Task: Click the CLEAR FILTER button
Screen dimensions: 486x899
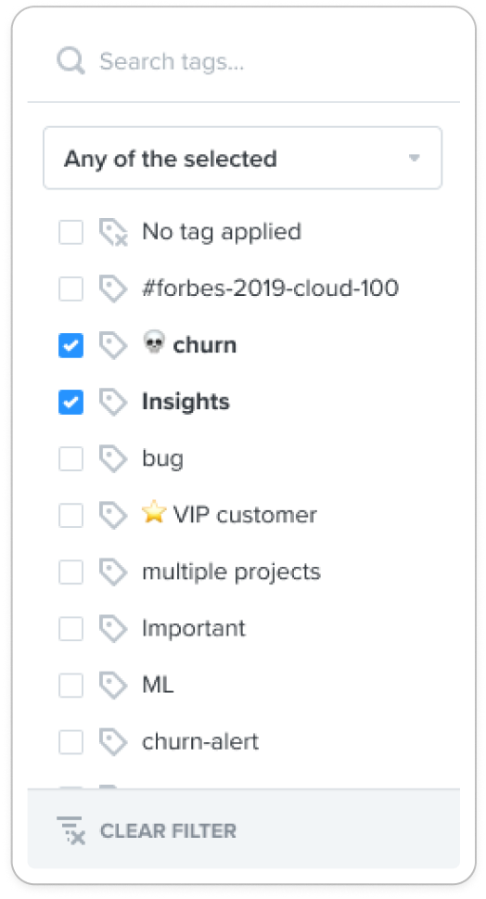Action: pyautogui.click(x=147, y=830)
